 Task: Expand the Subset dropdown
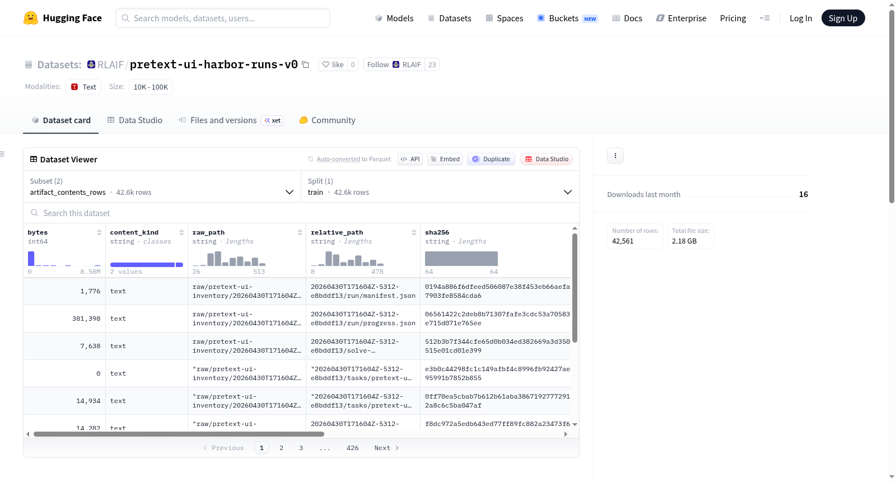162,186
